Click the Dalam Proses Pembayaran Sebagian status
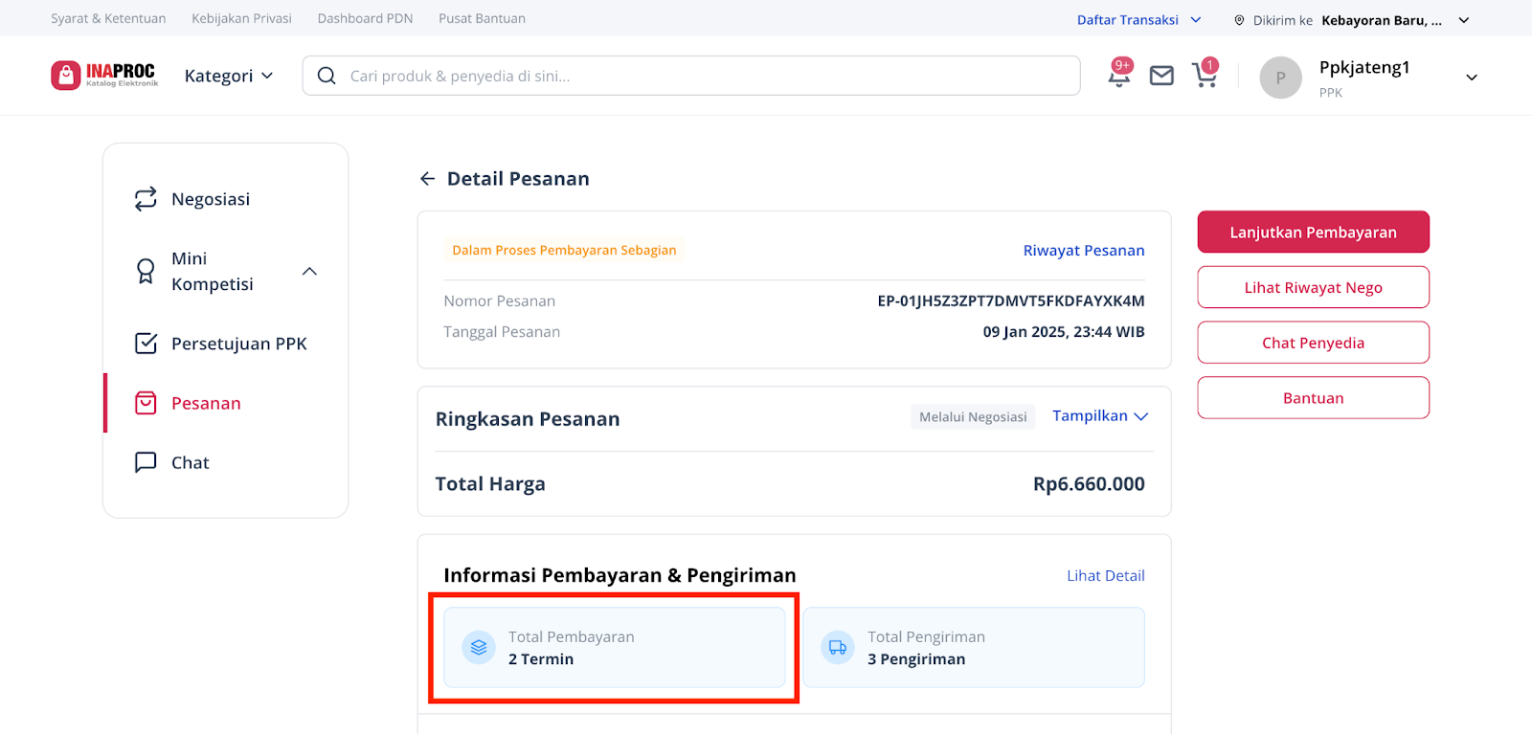The image size is (1532, 734). click(x=564, y=250)
